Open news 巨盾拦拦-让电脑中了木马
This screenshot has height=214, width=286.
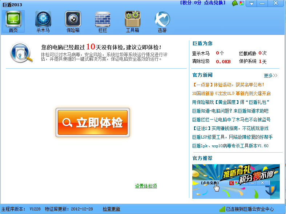pos(231,120)
